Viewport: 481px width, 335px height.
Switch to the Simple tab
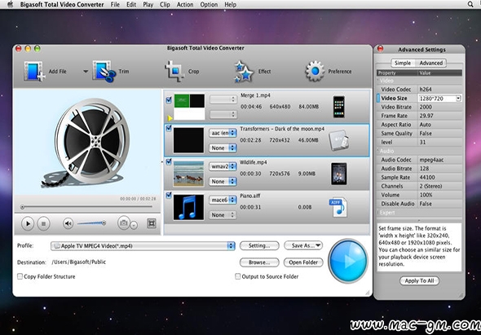[x=403, y=63]
